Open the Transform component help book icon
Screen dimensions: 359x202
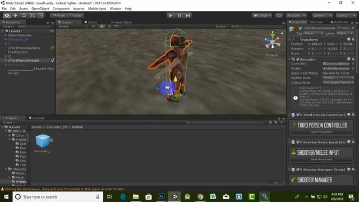349,39
